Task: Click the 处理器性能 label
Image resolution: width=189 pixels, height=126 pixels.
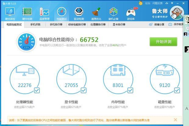Action: [x=25, y=102]
